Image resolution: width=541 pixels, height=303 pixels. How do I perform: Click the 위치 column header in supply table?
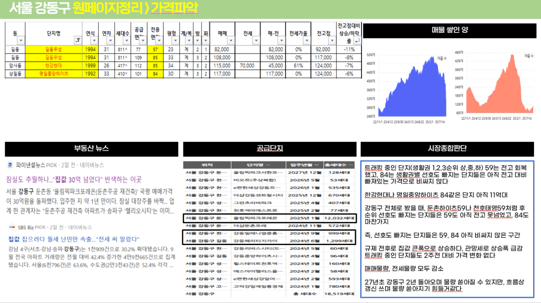(x=207, y=165)
